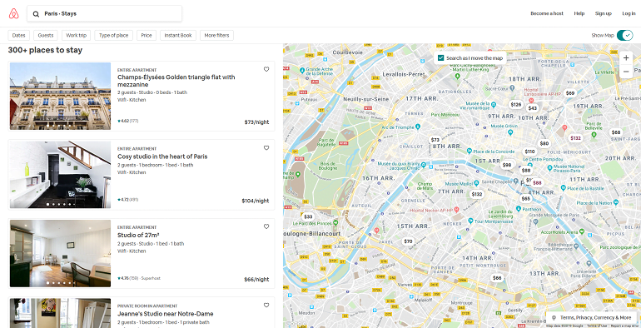Save Studio of 27m² with its heart icon

(x=266, y=226)
